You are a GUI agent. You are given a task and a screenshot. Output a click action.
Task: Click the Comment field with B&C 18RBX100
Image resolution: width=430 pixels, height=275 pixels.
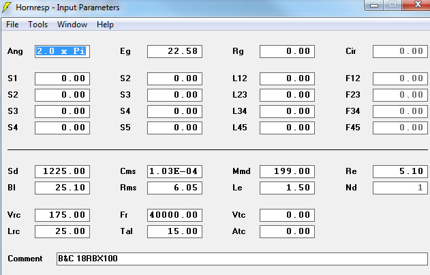coord(242,259)
